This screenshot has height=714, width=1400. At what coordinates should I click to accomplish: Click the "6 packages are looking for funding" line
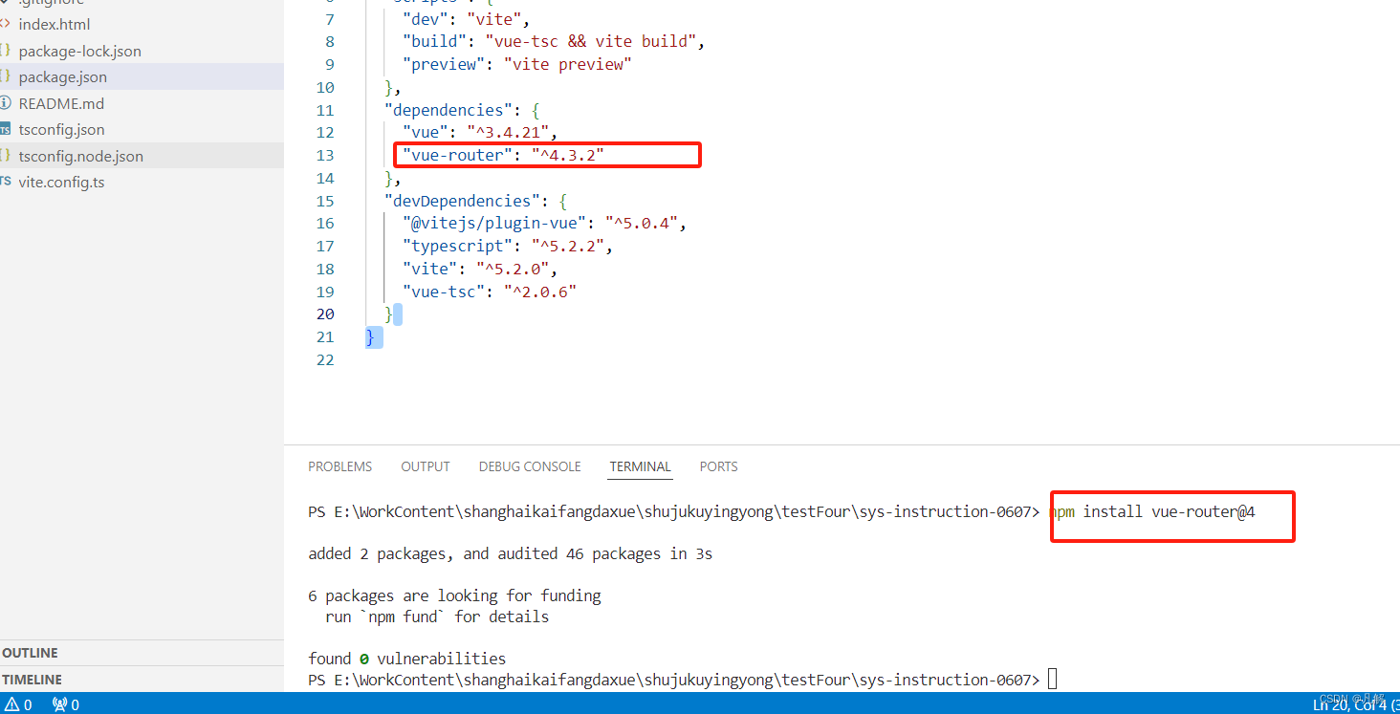tap(454, 595)
